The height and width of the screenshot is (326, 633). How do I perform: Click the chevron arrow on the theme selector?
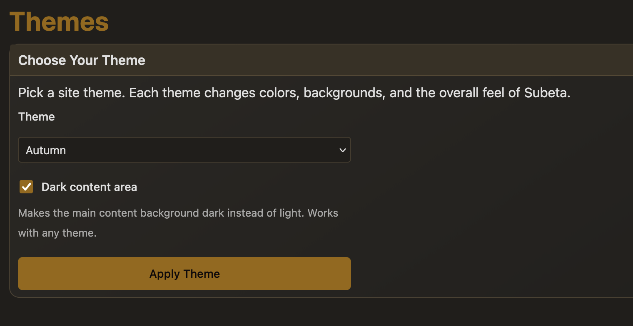click(x=342, y=150)
